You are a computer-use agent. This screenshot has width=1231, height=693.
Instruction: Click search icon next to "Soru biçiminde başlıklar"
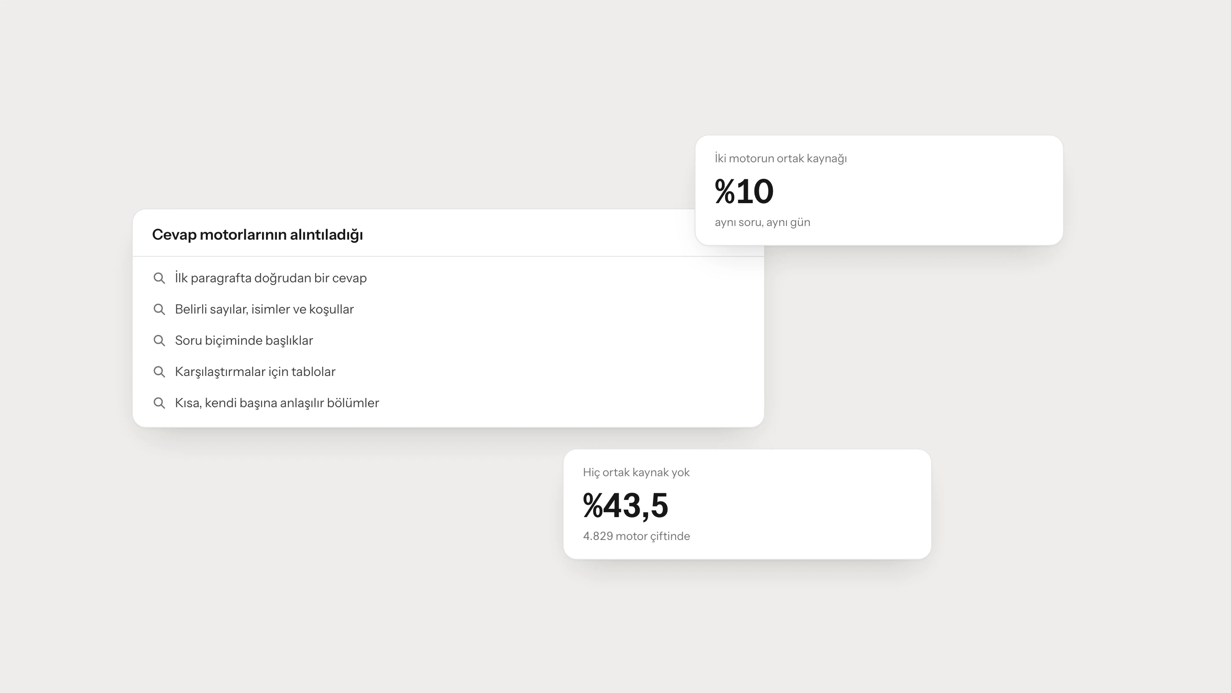(159, 340)
